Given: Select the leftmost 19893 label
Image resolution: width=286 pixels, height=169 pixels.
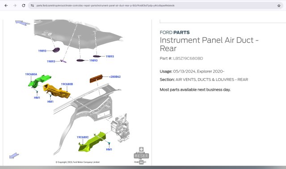Looking at the screenshot, I should point(42,51).
